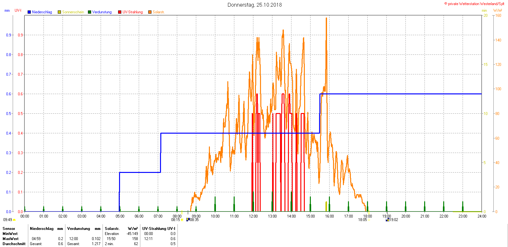Click the 00:00 tick on the time axis
The width and height of the screenshot is (508, 247).
tap(25, 216)
